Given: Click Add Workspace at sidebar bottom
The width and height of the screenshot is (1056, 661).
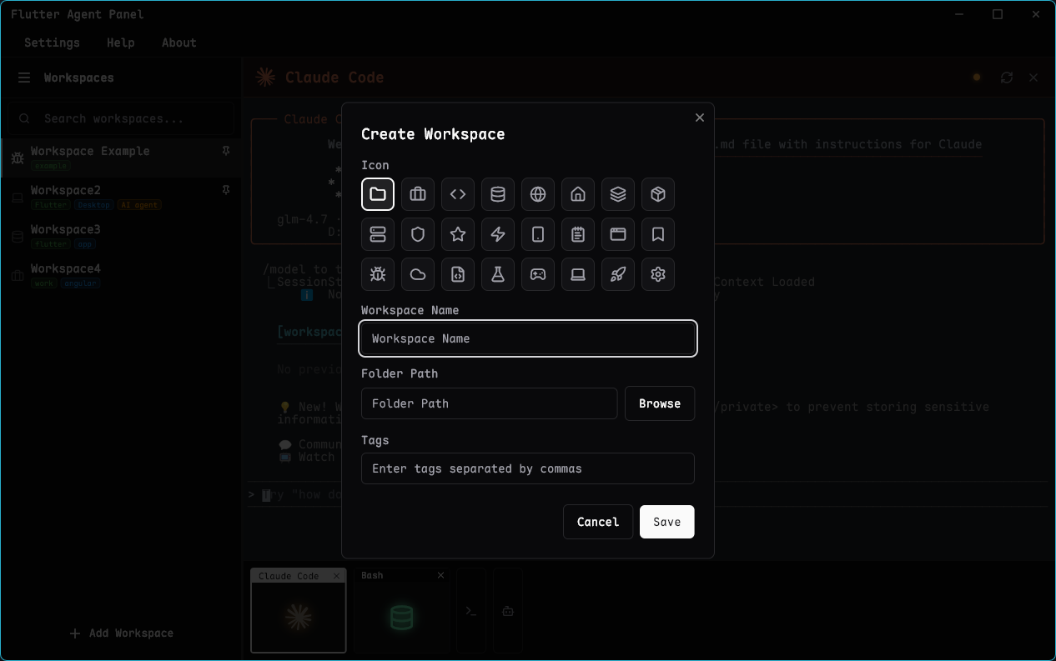Looking at the screenshot, I should point(121,633).
